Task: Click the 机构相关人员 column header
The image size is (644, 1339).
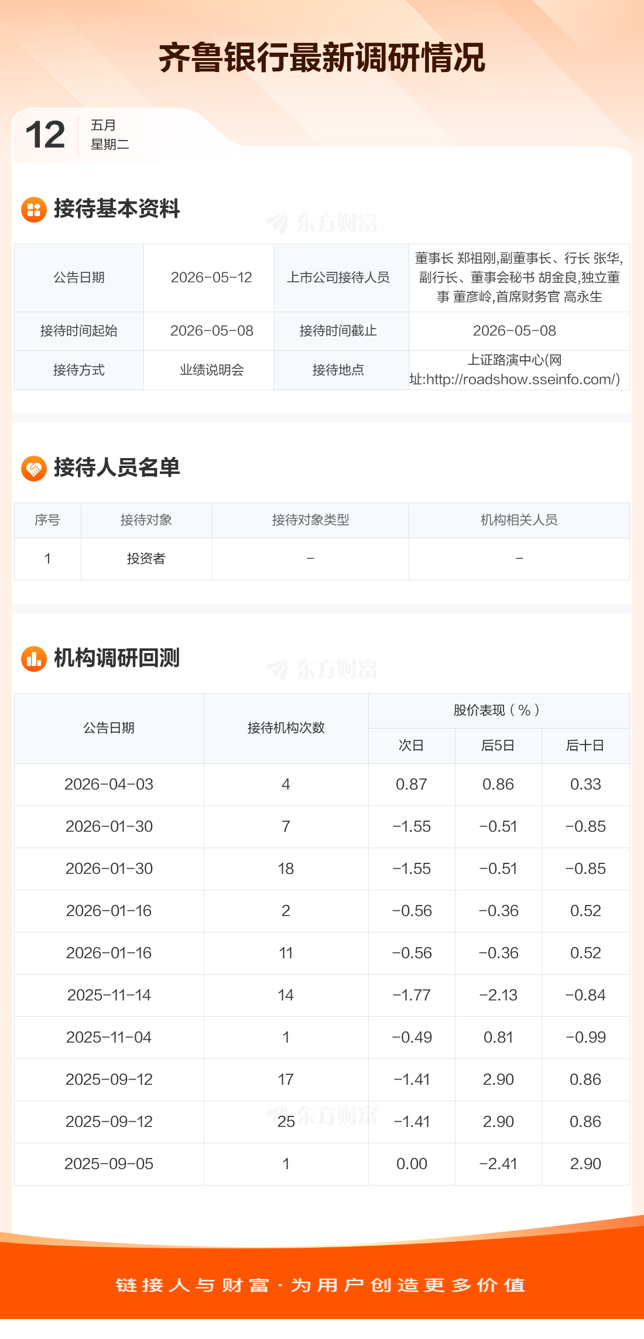Action: [519, 520]
